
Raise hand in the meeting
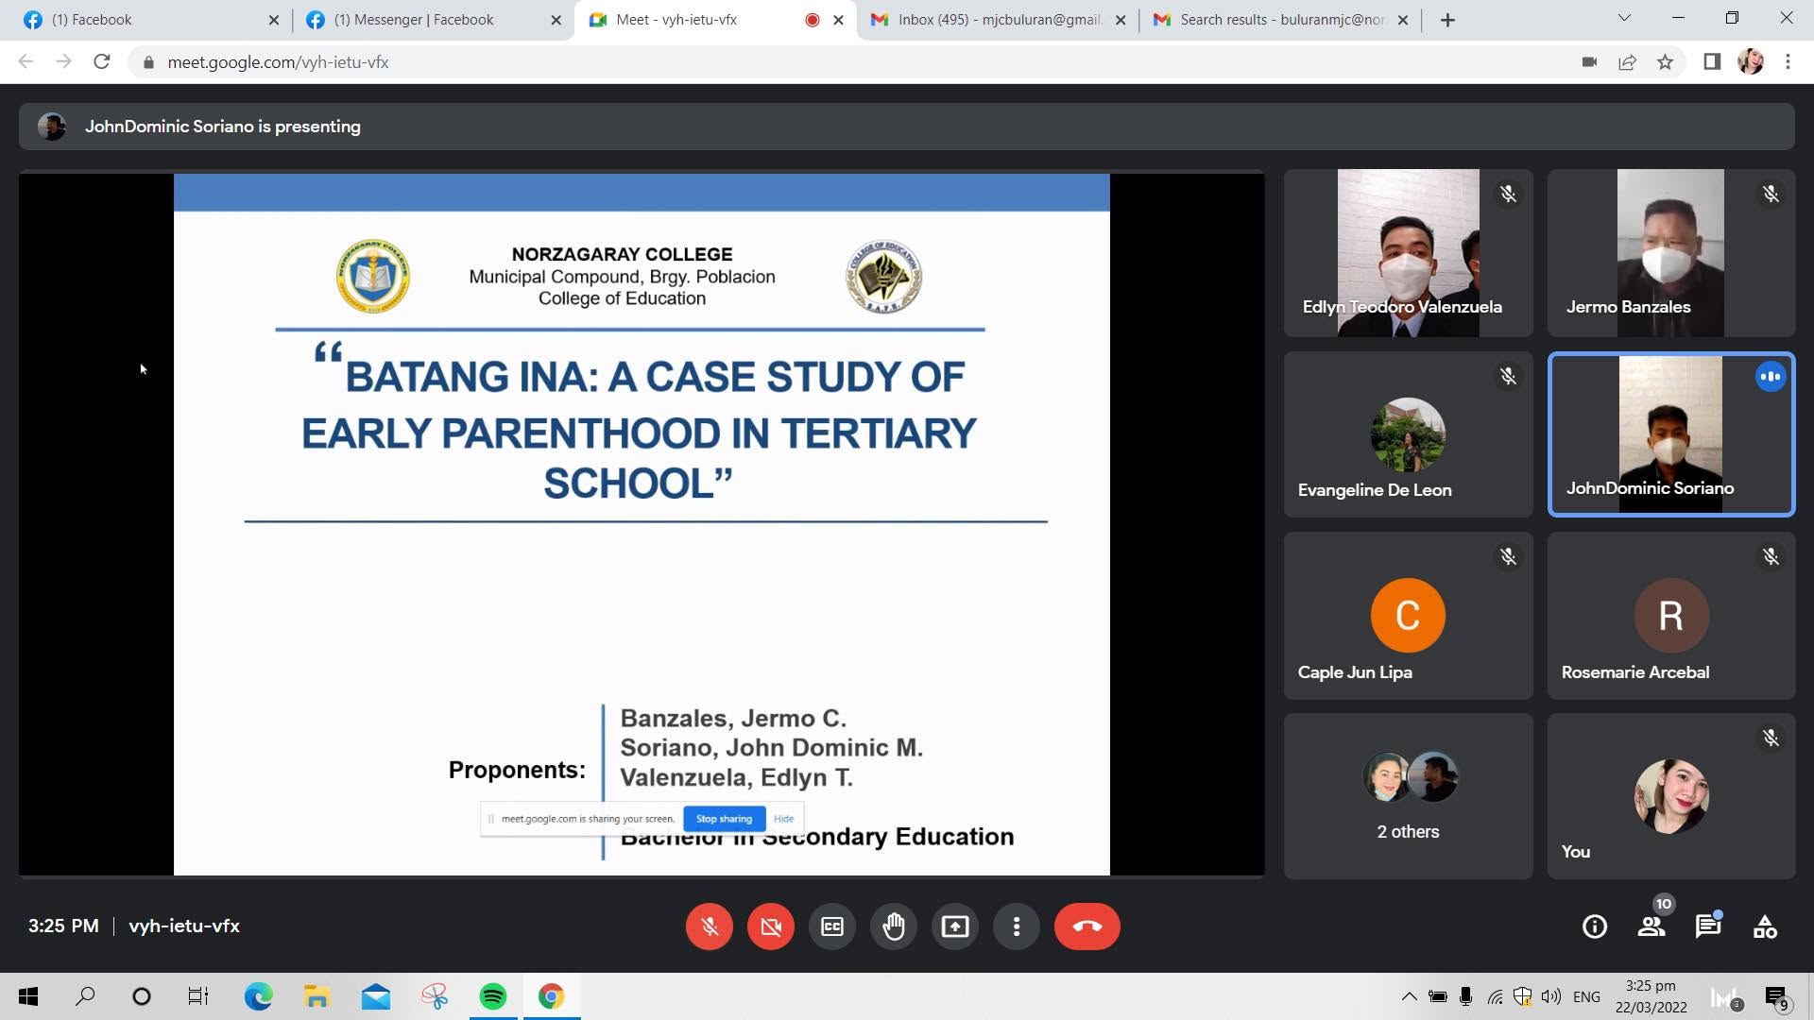pyautogui.click(x=893, y=926)
